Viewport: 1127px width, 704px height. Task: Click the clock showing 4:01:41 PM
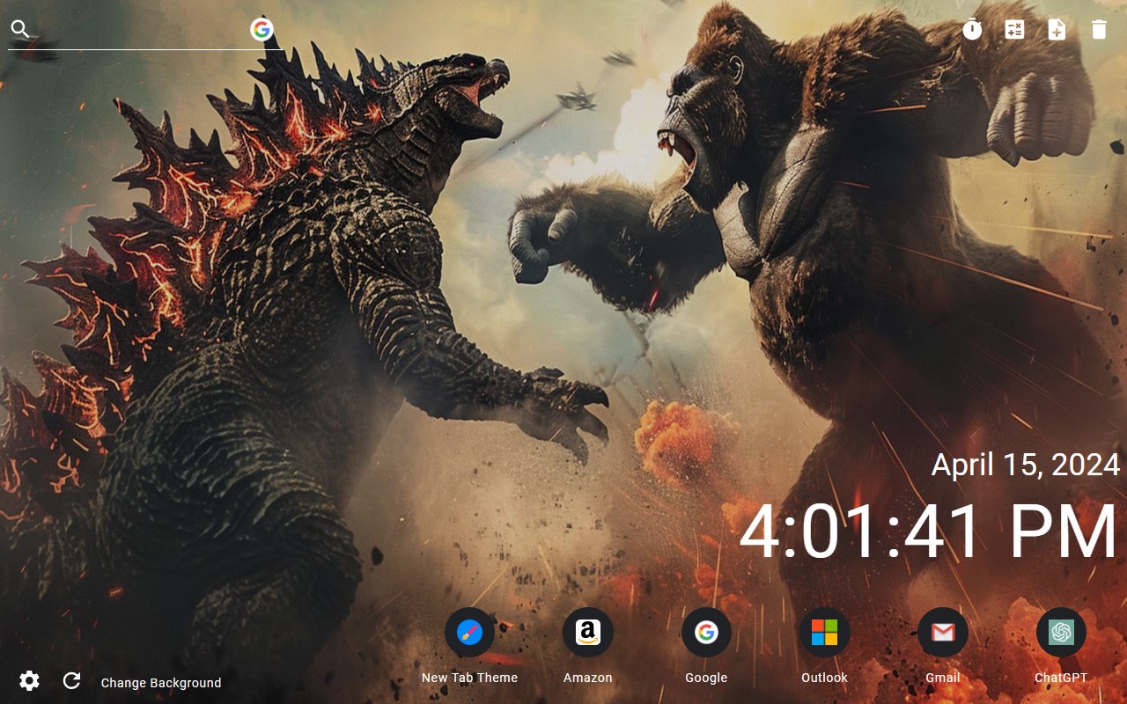coord(929,533)
